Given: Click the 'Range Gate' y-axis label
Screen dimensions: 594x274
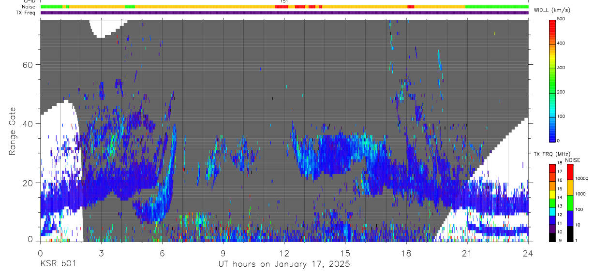Looking at the screenshot, I should 13,131.
